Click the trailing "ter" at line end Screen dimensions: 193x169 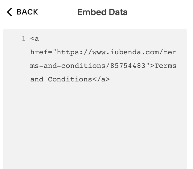tap(170, 52)
